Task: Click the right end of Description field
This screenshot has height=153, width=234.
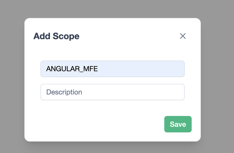Action: (x=179, y=92)
